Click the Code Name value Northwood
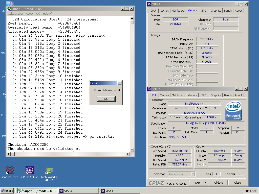This screenshot has height=194, width=259. pyautogui.click(x=181, y=108)
